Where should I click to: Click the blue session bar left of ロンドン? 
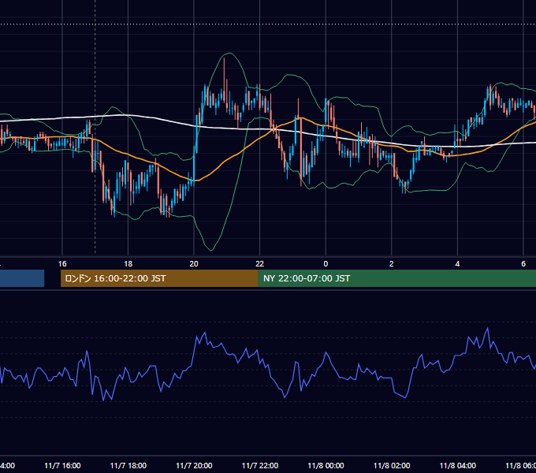pyautogui.click(x=22, y=278)
